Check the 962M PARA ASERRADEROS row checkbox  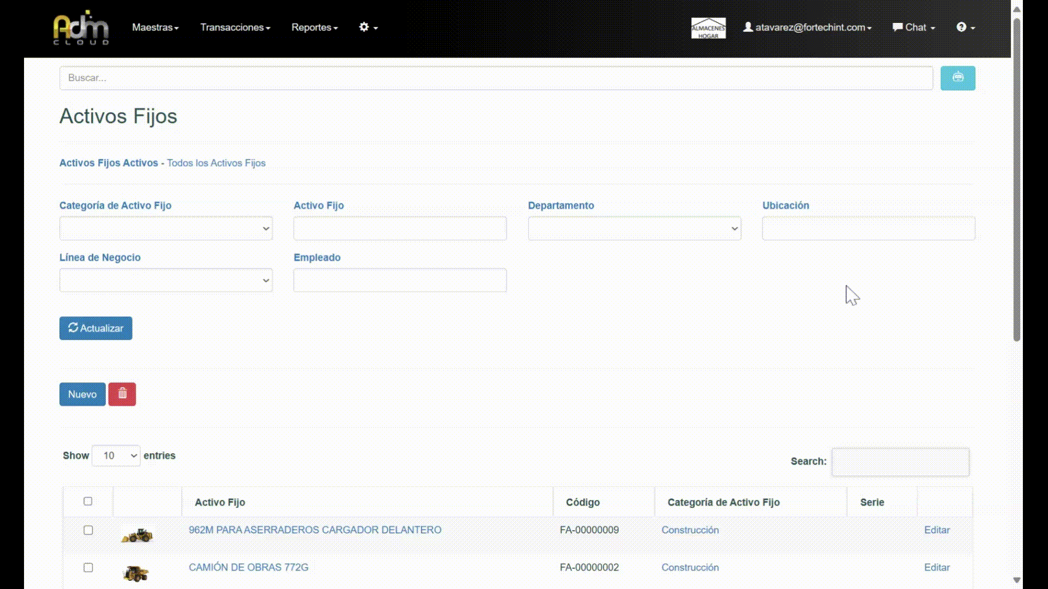click(88, 530)
